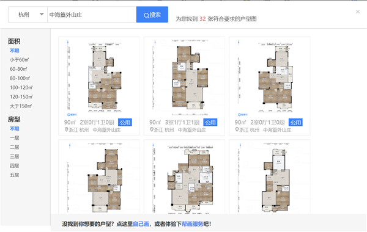Click the 自己画 draw-it-yourself link
367x232 pixels.
141,224
